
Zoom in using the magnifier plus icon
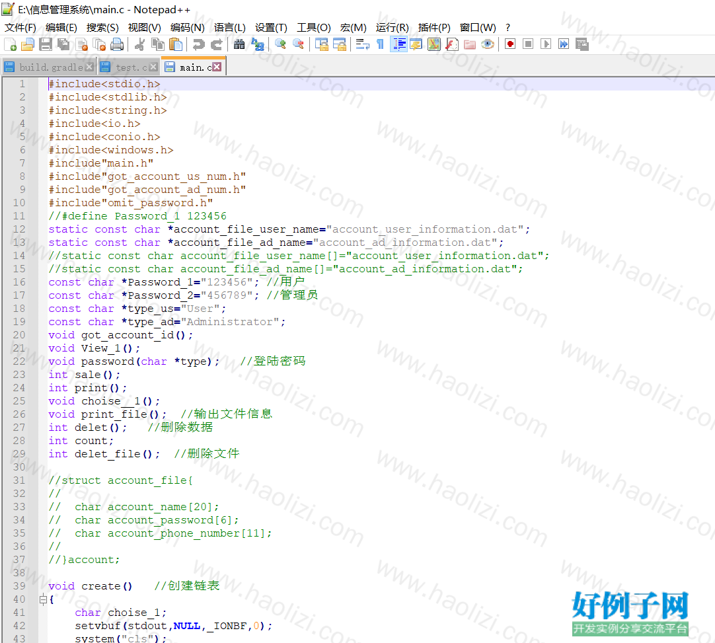tap(280, 44)
